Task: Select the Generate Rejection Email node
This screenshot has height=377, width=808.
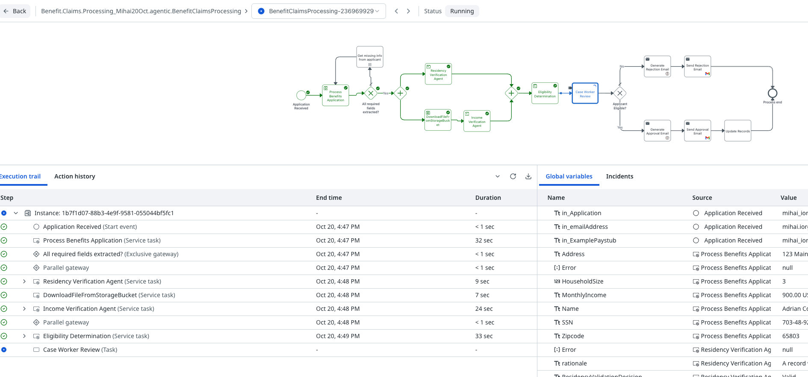Action: click(x=657, y=67)
